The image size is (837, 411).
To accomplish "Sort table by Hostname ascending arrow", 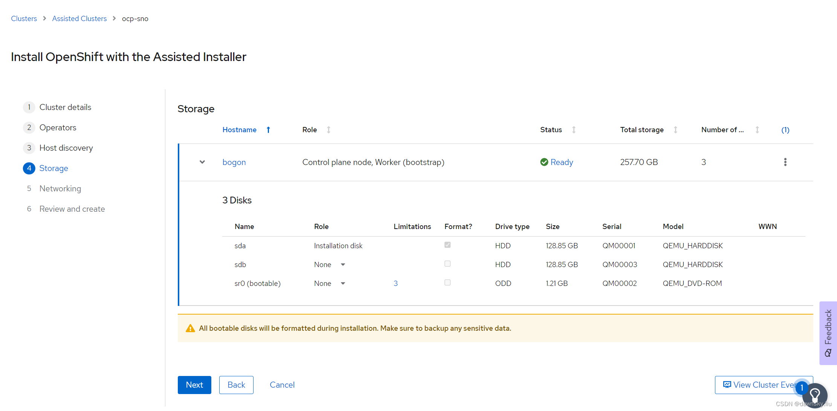I will (x=268, y=130).
